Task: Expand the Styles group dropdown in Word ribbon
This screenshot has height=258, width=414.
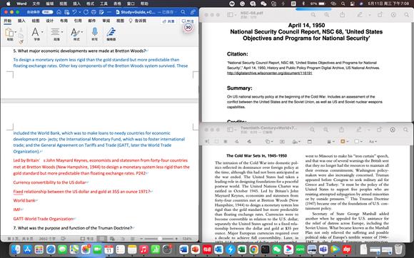Action: click(82, 32)
